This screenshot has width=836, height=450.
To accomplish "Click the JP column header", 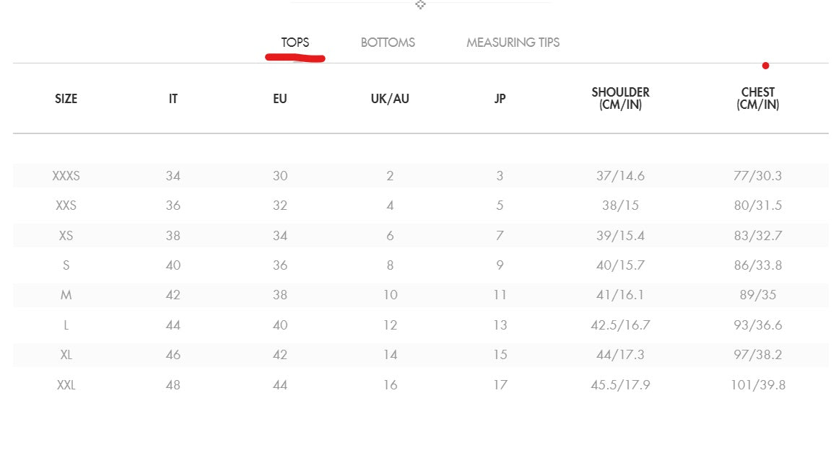I will click(x=500, y=99).
